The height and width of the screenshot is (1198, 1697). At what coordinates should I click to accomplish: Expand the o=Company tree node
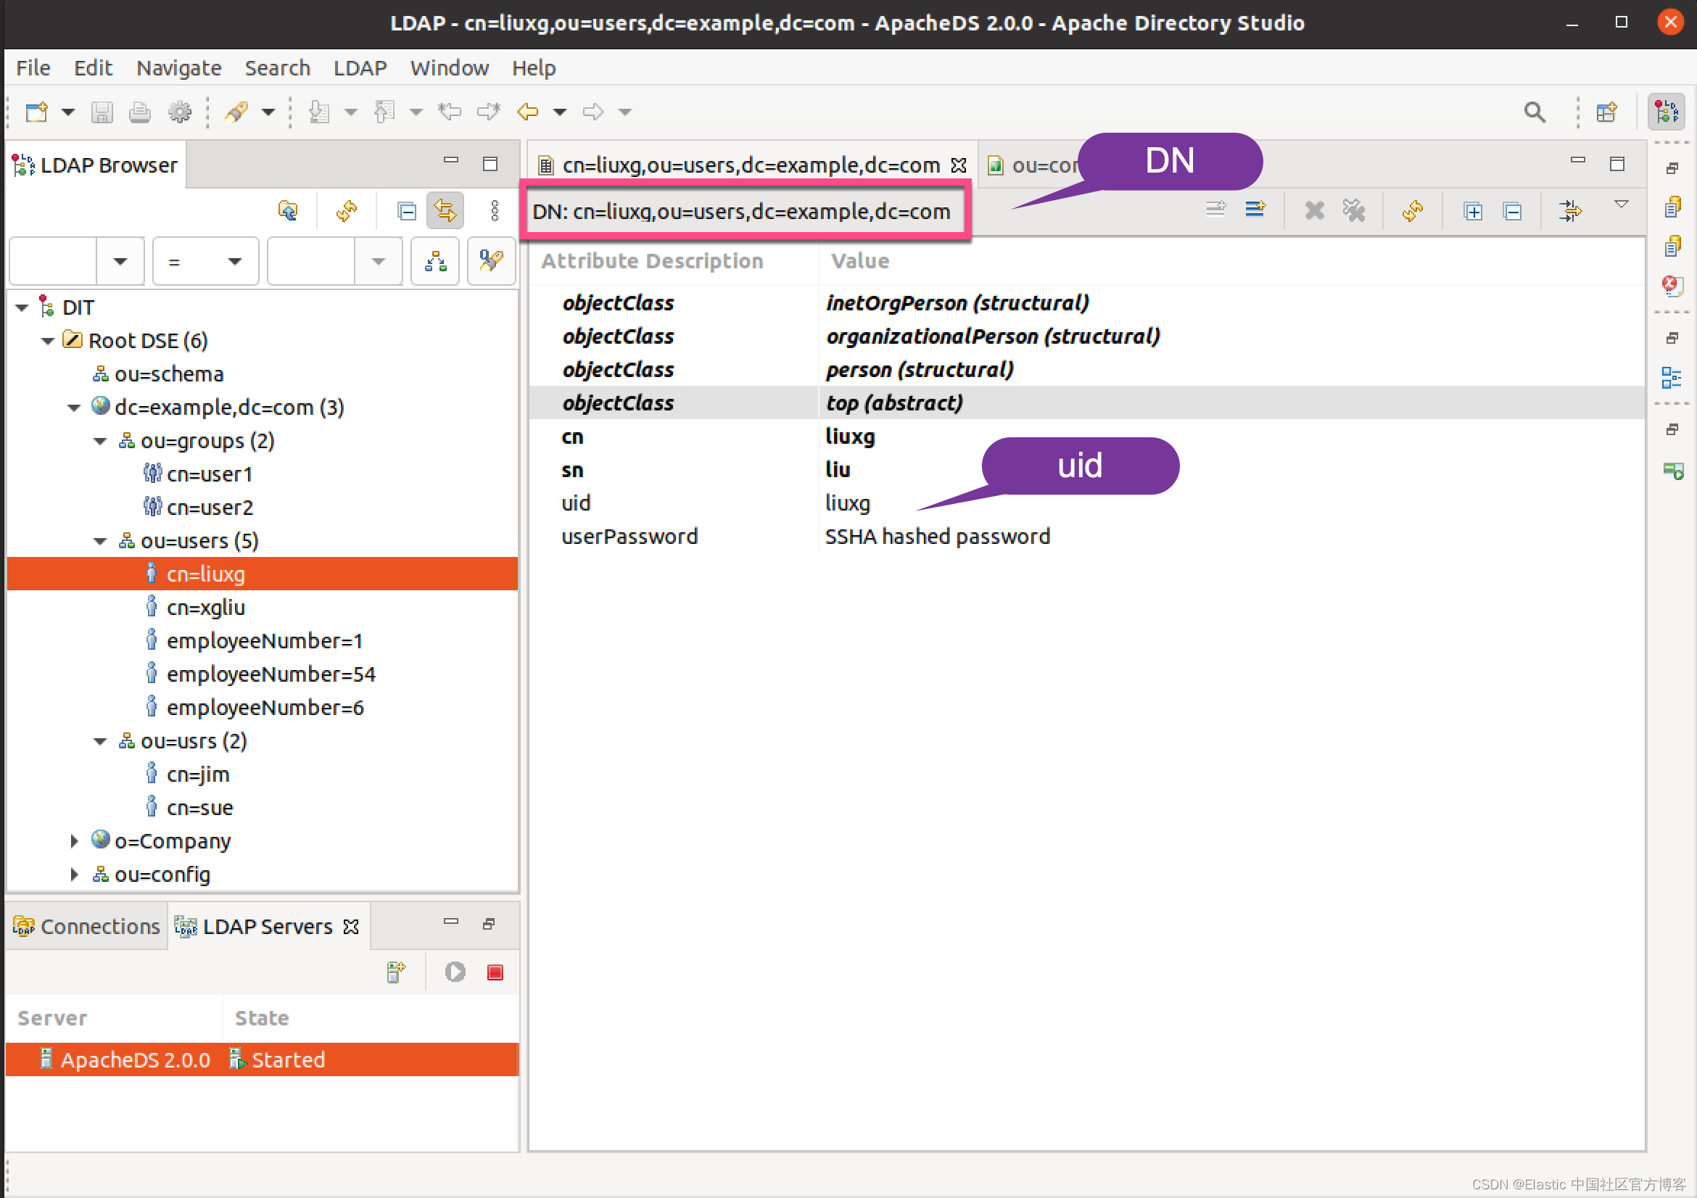pos(74,841)
